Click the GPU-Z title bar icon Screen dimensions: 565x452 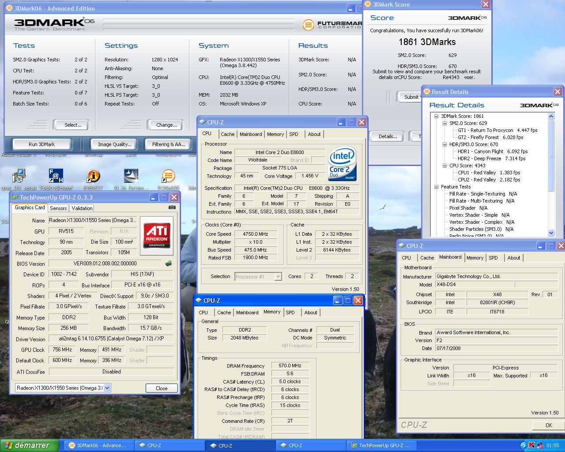point(15,197)
